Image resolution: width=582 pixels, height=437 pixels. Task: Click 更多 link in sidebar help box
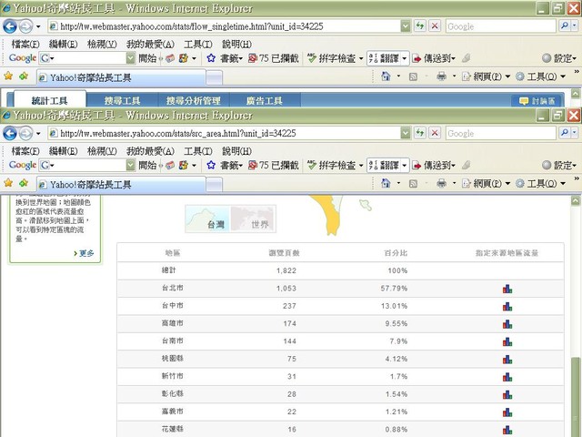click(x=84, y=253)
